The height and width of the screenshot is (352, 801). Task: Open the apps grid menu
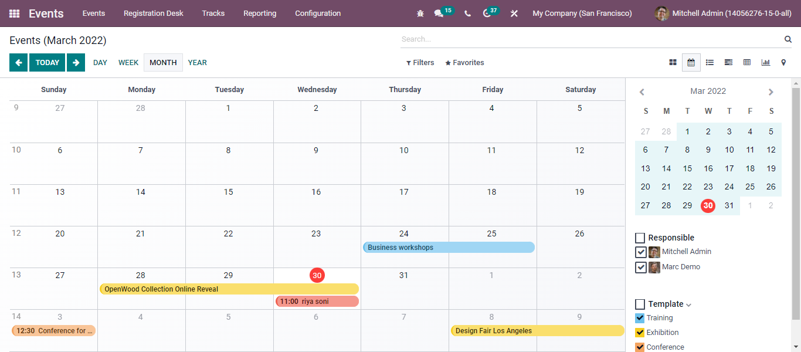[x=14, y=13]
